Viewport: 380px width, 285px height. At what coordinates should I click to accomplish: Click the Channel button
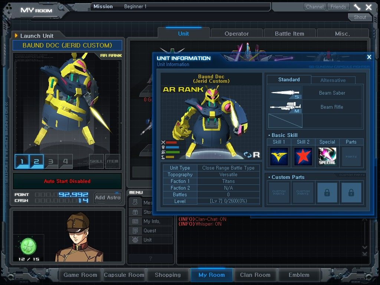tap(315, 7)
